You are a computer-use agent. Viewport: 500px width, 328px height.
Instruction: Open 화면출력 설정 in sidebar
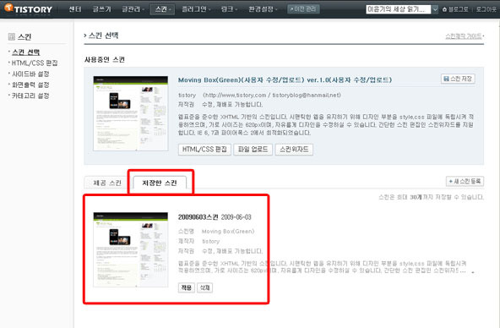coord(30,85)
